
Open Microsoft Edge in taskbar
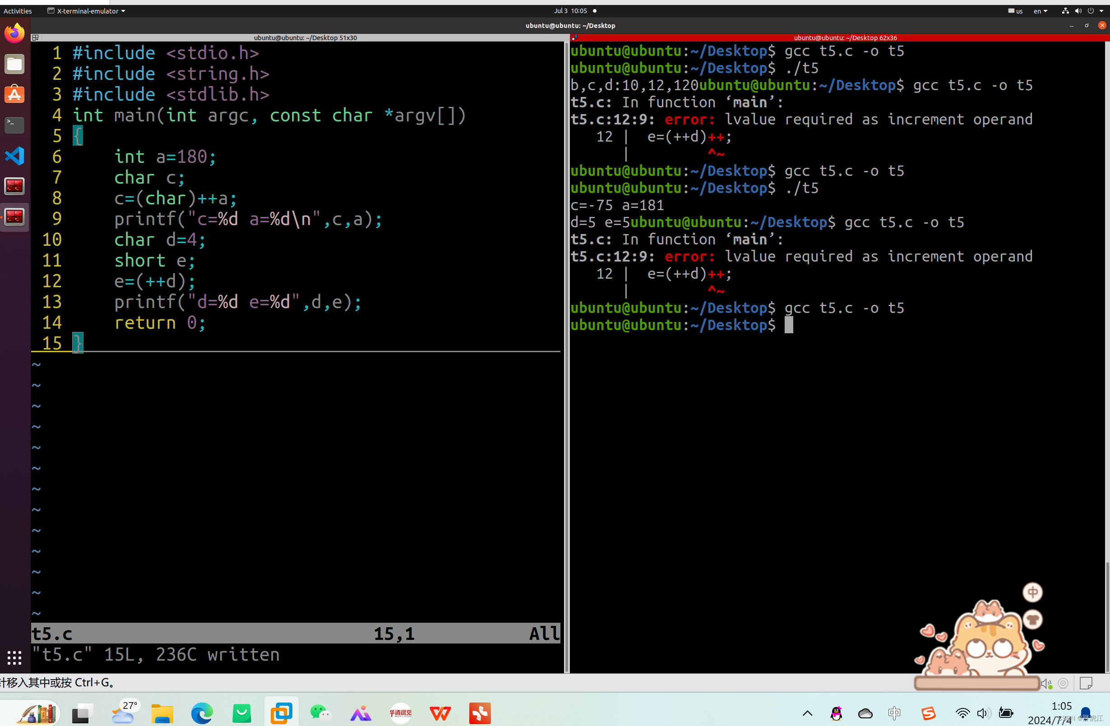click(x=202, y=713)
